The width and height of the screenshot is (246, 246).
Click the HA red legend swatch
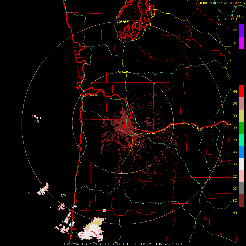pos(241,91)
